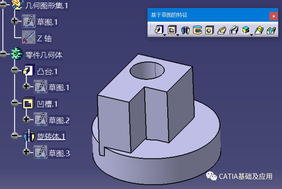Viewport: 282px width, 189px height.
Task: Click the 凹槽.1 pocket feature icon
Action: pos(29,103)
